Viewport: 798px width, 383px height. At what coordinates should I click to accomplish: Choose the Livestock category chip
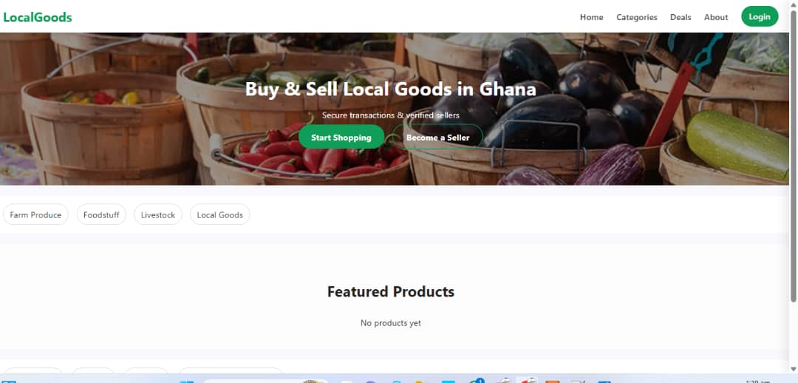coord(158,214)
